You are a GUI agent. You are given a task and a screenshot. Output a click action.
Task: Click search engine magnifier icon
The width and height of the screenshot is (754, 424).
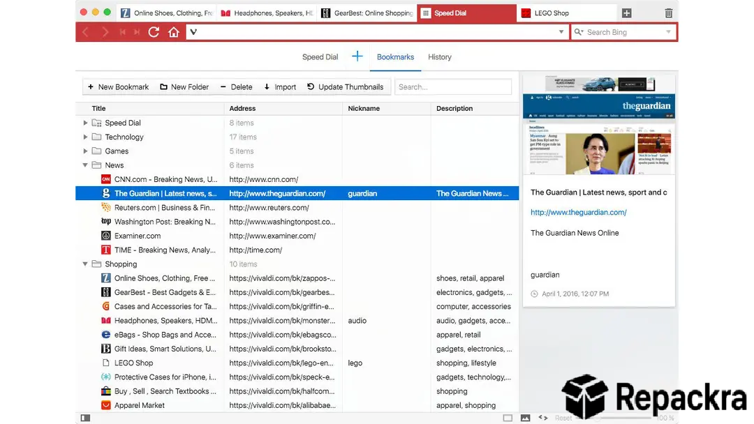[579, 32]
